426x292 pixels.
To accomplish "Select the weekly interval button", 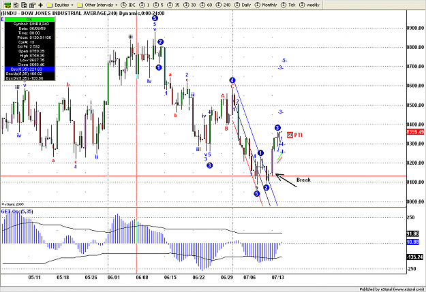I will tap(309, 5).
